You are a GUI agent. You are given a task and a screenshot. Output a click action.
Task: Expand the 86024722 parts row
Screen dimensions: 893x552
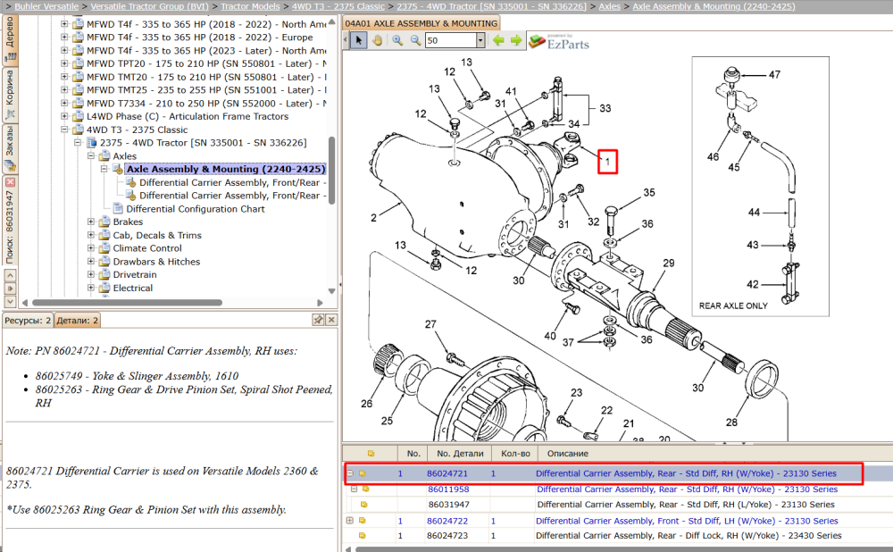tap(350, 520)
